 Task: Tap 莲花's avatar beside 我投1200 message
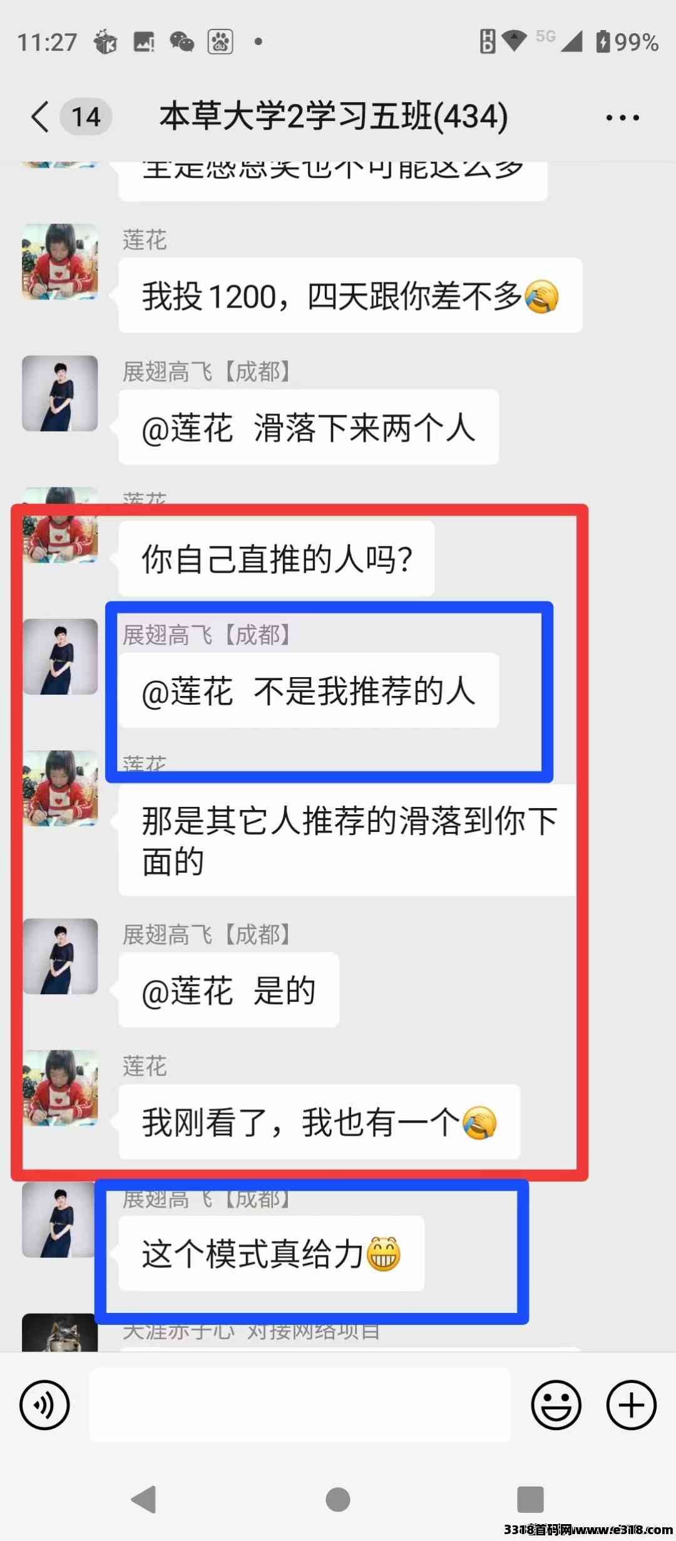(x=60, y=261)
